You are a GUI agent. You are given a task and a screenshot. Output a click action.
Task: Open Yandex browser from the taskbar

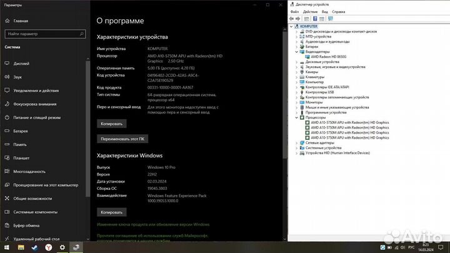pyautogui.click(x=49, y=247)
